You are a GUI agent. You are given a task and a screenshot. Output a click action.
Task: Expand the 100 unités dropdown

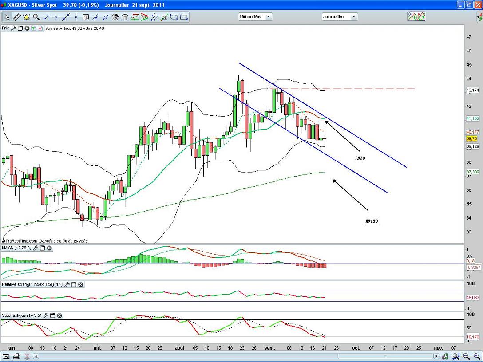coord(255,16)
